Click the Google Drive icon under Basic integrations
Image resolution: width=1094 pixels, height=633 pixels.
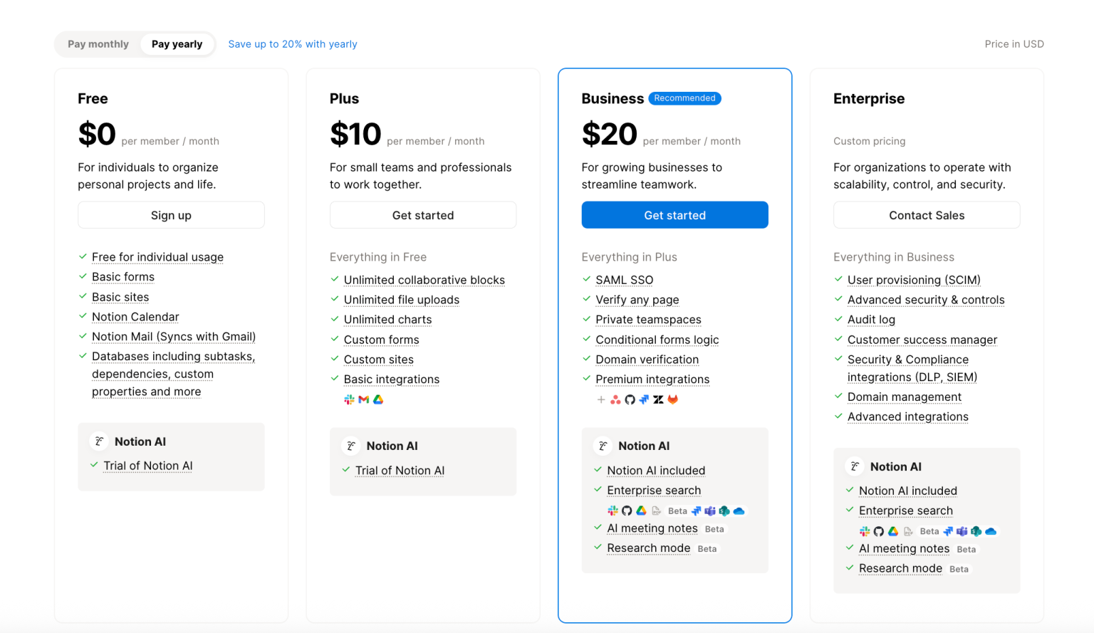click(x=378, y=399)
